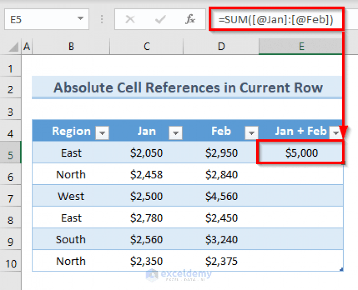
Task: Select column A header
Action: (27, 47)
